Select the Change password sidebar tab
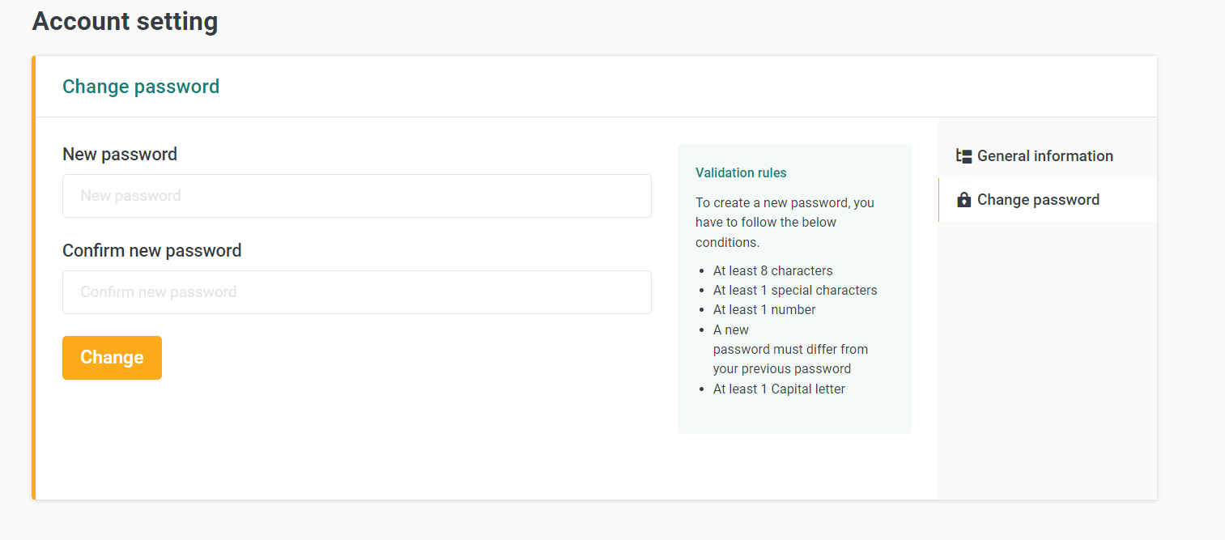Viewport: 1225px width, 540px height. [x=1038, y=200]
